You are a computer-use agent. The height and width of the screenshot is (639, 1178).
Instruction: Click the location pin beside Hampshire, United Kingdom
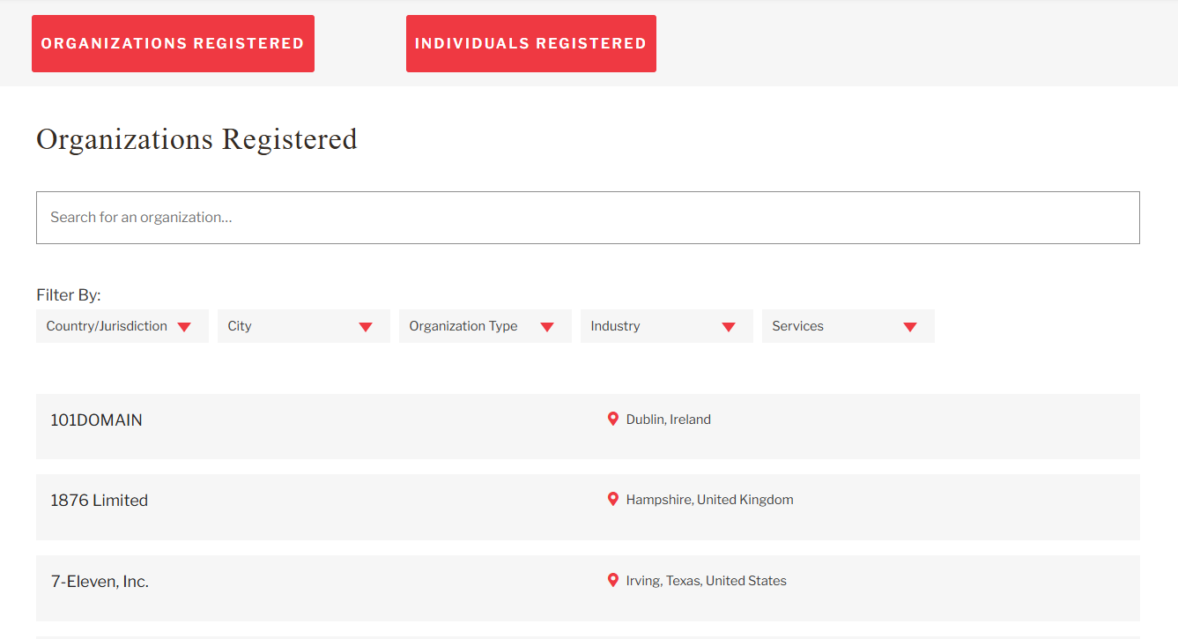[x=613, y=499]
